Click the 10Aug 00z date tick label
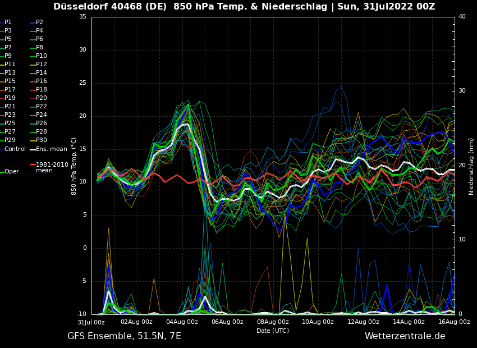477x348 pixels. pos(318,322)
